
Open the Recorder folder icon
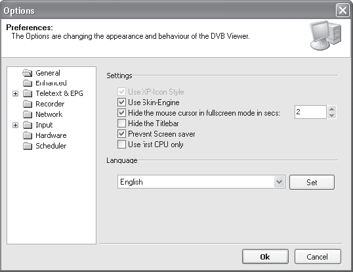click(28, 104)
